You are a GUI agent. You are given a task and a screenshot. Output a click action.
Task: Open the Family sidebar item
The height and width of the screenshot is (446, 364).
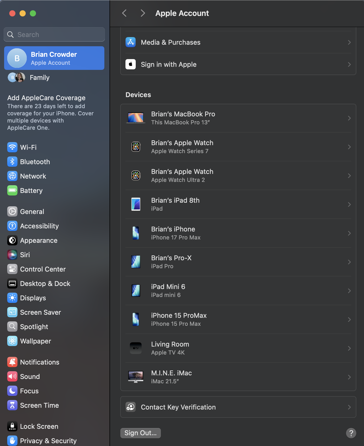54,78
